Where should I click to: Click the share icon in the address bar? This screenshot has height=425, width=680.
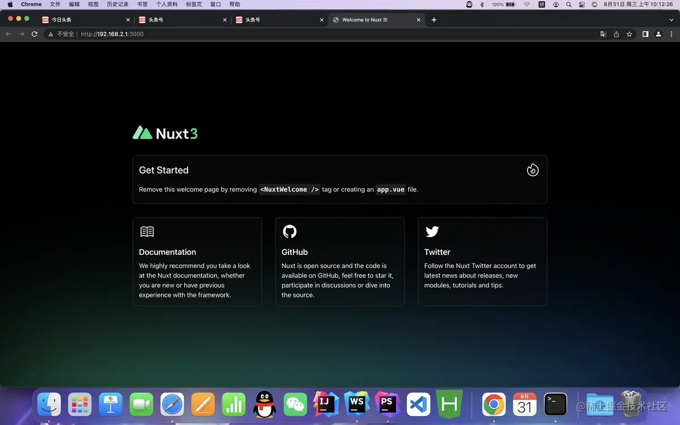coord(616,34)
